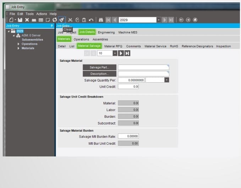This screenshot has height=188, width=241.
Task: Open the Operations sub-tab
Action: (x=81, y=39)
